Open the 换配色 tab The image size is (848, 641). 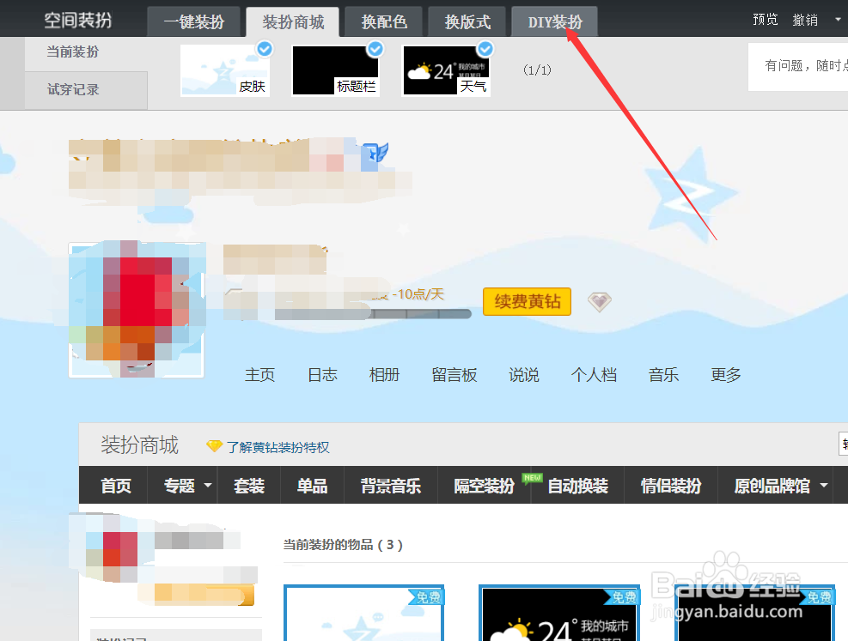click(383, 21)
